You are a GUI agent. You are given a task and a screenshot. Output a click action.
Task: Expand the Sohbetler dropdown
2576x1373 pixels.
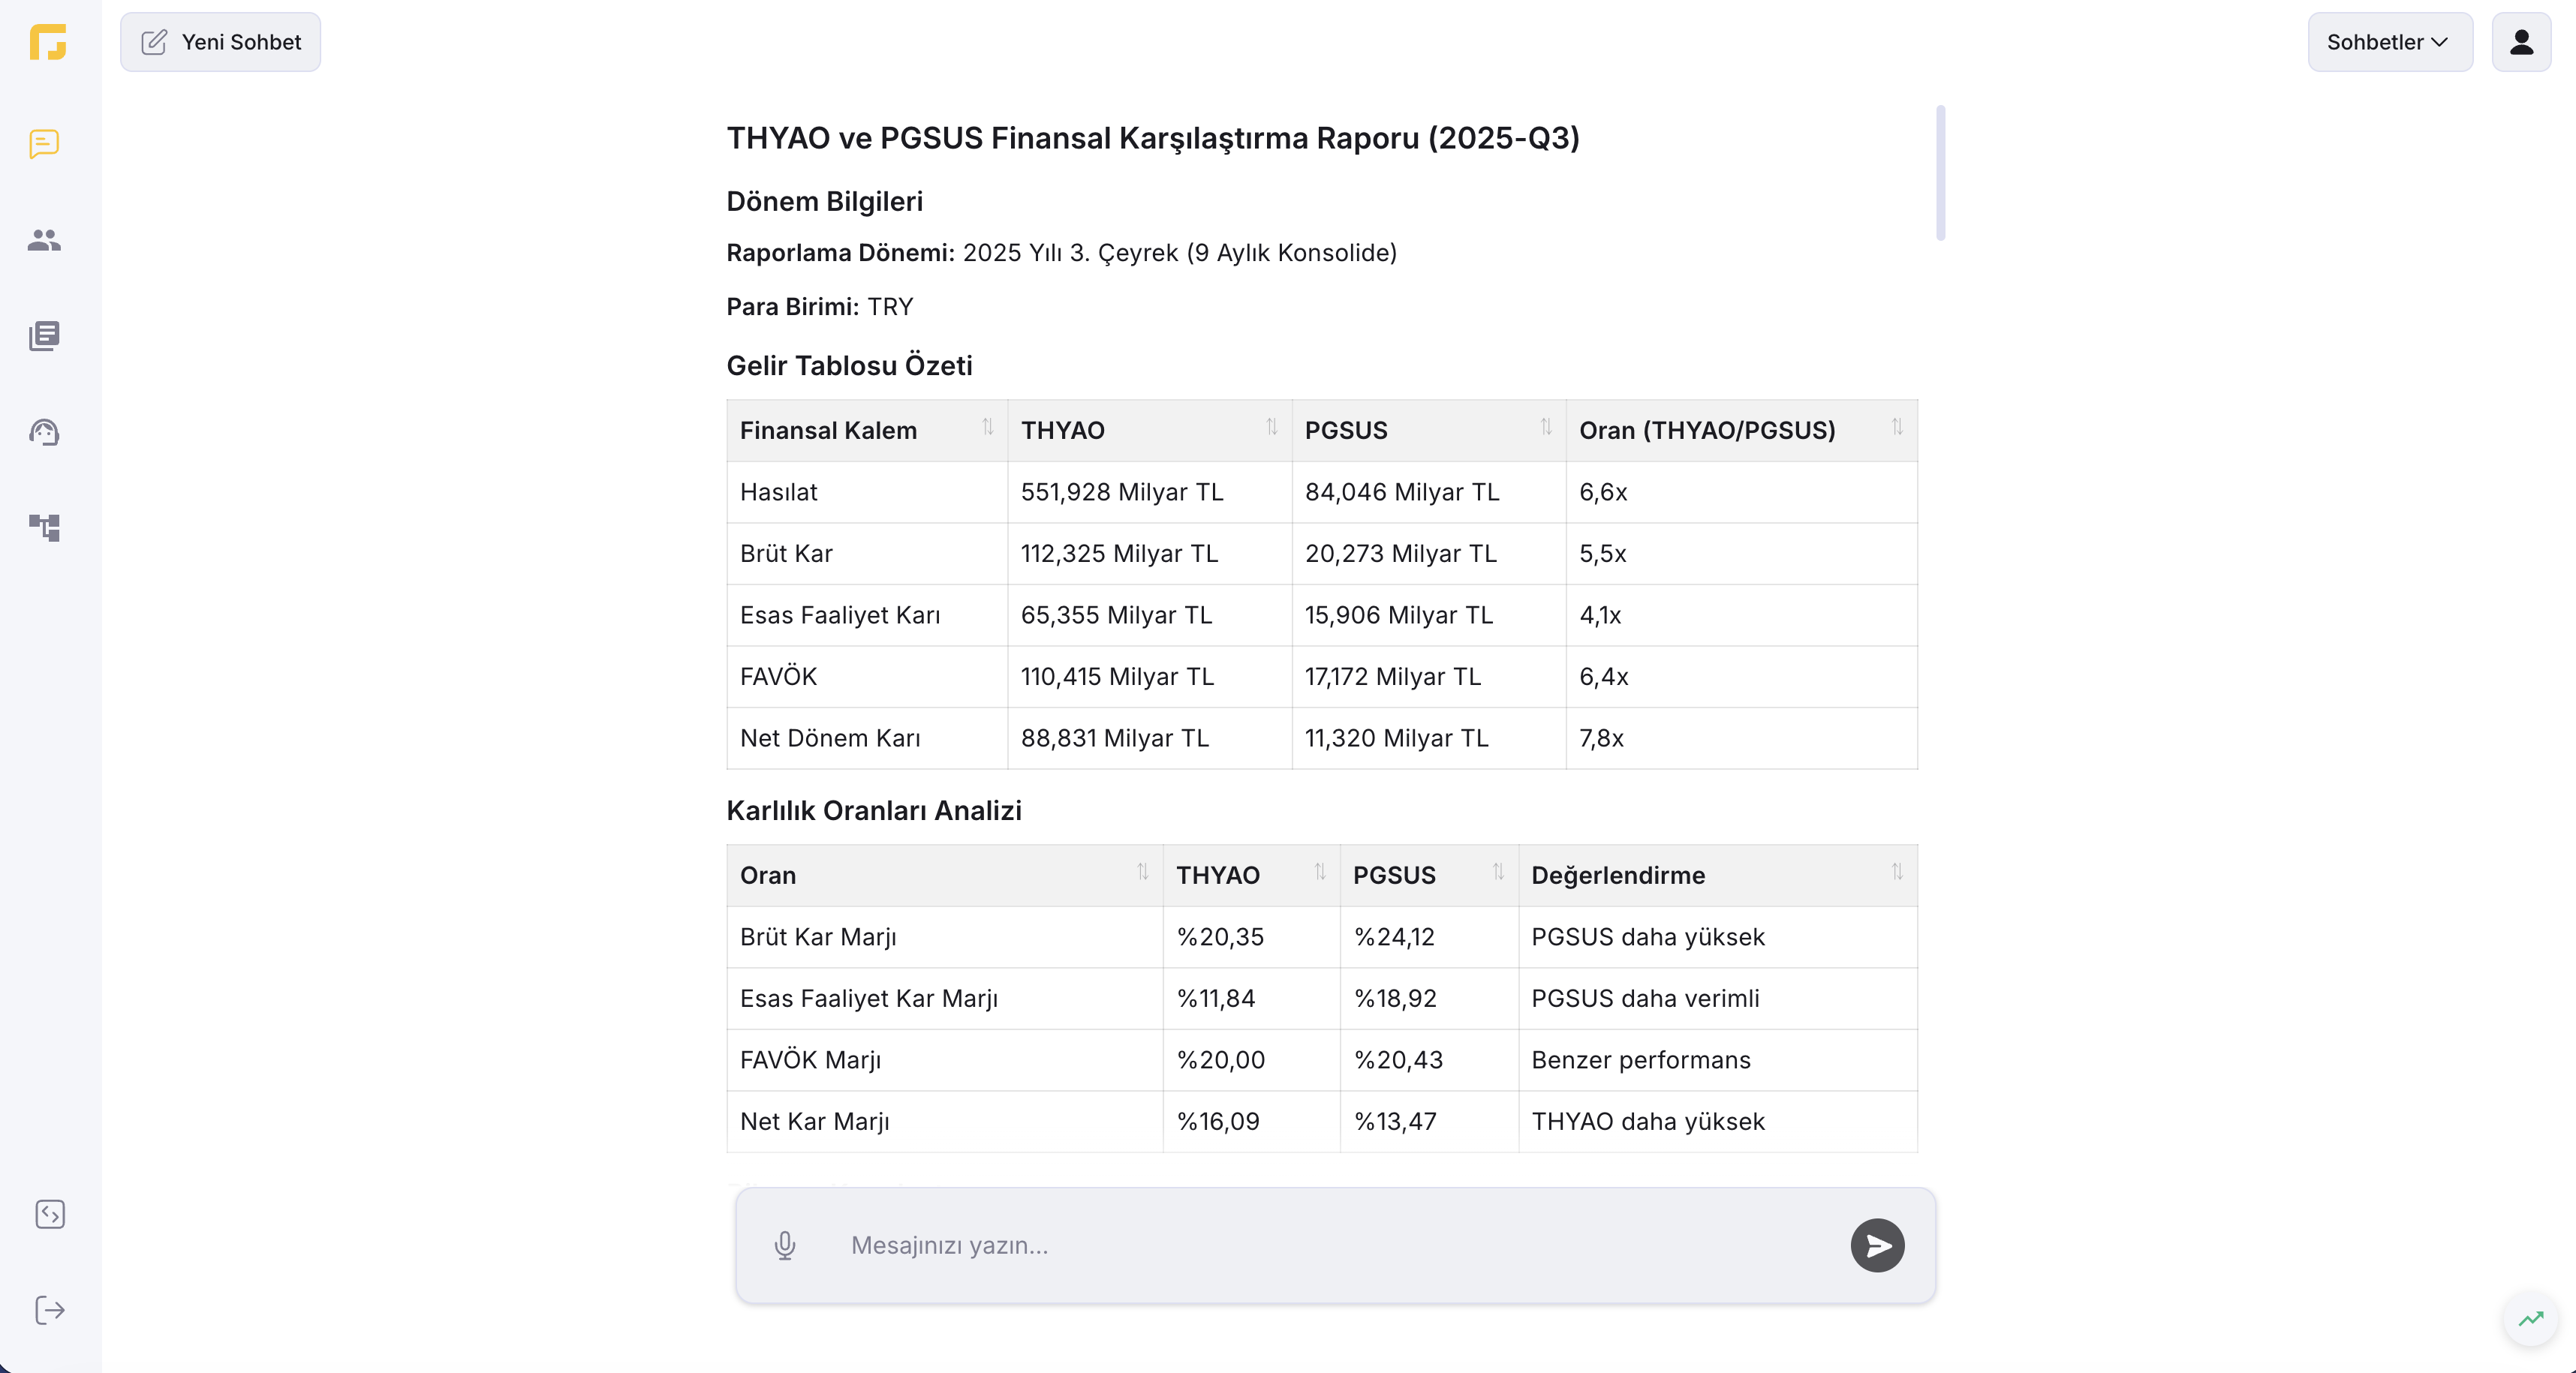coord(2390,42)
